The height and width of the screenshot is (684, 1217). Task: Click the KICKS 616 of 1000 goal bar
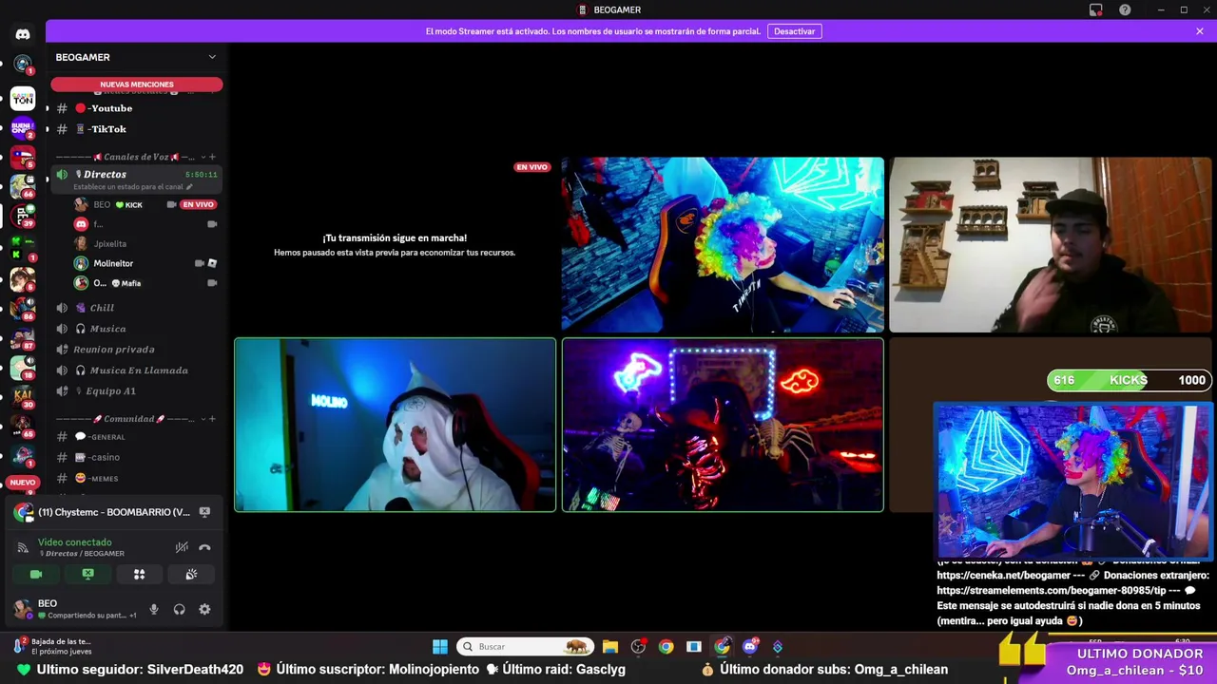[1129, 380]
